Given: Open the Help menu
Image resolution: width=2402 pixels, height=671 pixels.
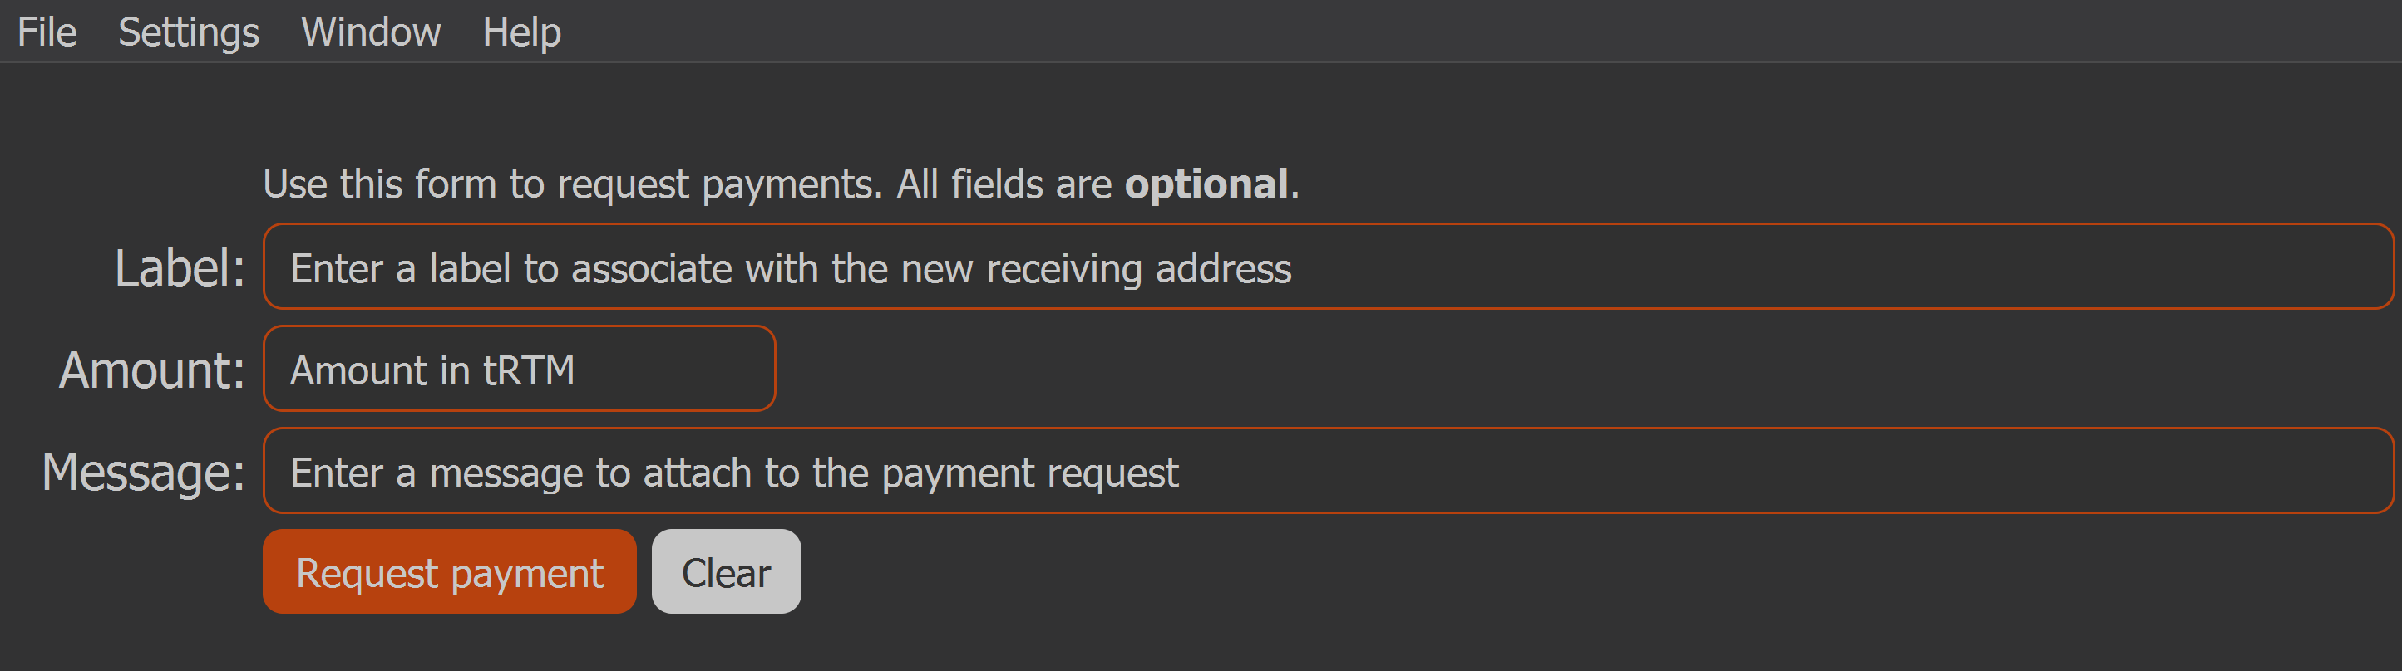Looking at the screenshot, I should pyautogui.click(x=521, y=32).
